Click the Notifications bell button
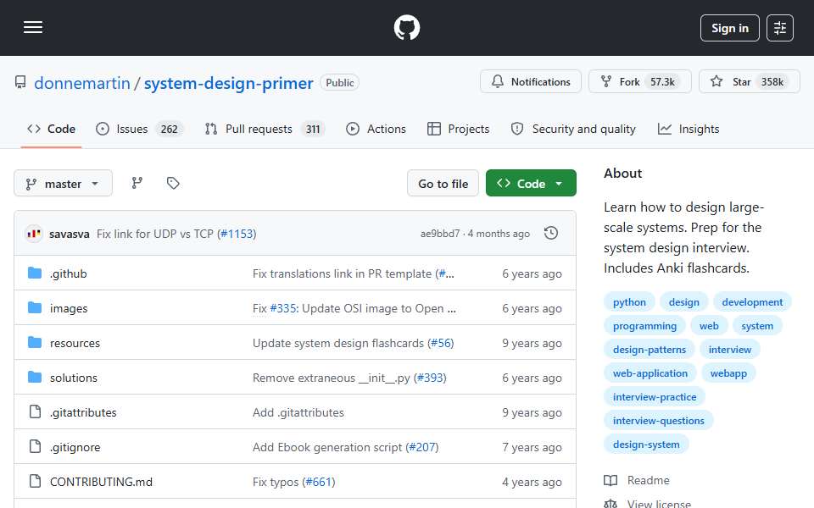 point(530,81)
